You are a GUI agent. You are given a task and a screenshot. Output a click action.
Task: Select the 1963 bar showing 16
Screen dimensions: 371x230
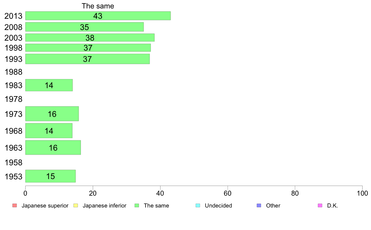tap(53, 147)
